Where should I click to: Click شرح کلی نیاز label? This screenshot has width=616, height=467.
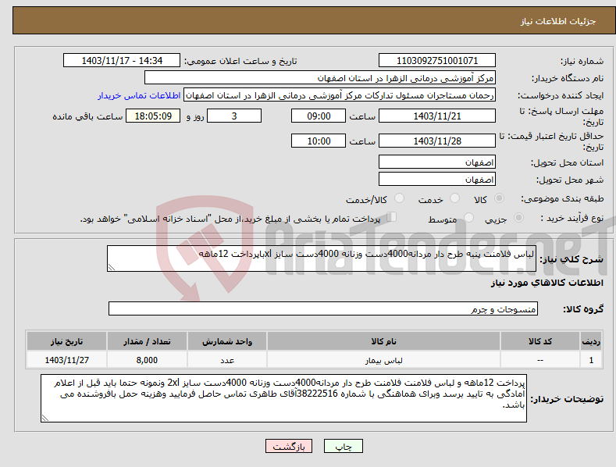click(571, 259)
